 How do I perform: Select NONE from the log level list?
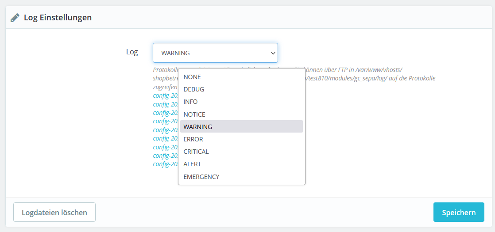(x=192, y=77)
